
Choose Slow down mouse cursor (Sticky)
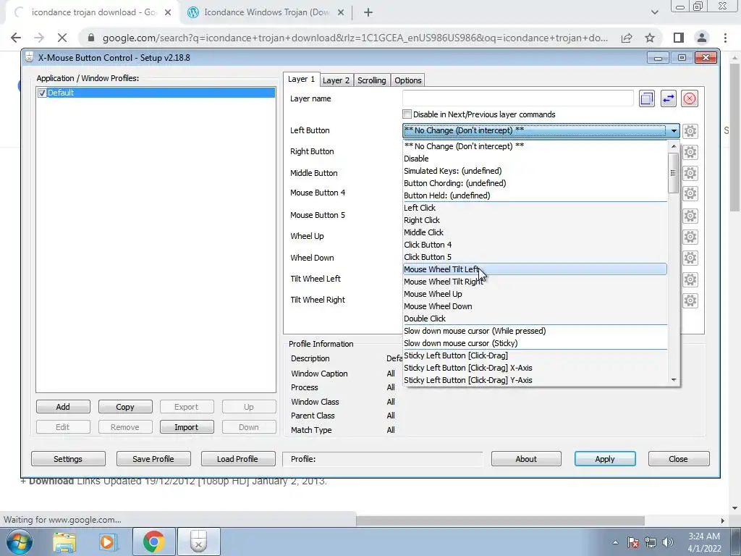[535, 343]
